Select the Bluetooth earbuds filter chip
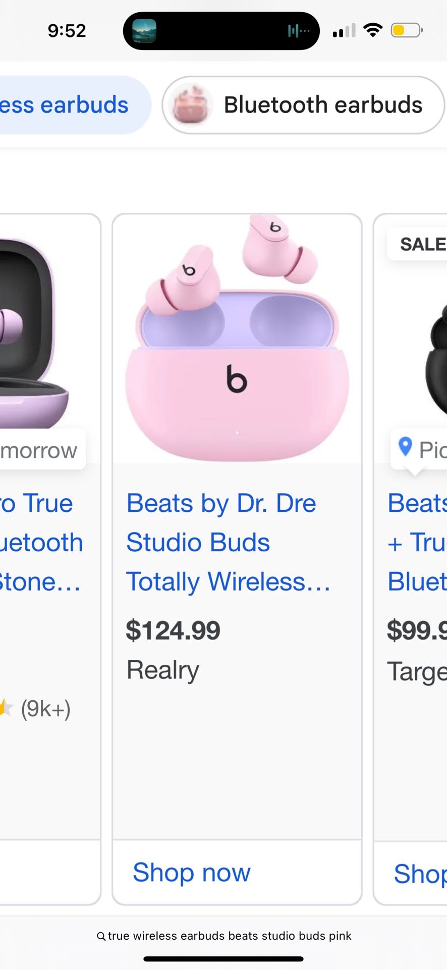This screenshot has width=447, height=970. click(323, 105)
